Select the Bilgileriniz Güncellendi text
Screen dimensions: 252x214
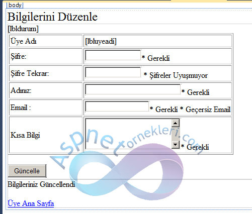coord(41,184)
